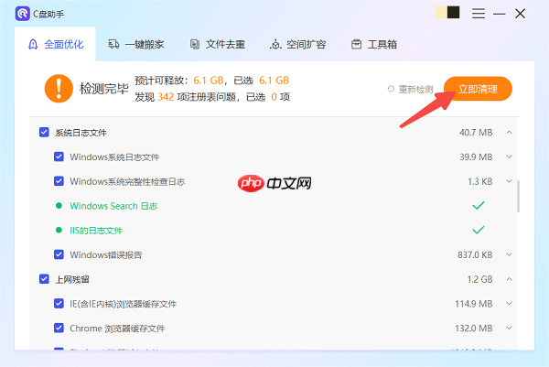Viewport: 549px width, 367px height.
Task: Click the Windows错误报告 row label
Action: pos(106,254)
